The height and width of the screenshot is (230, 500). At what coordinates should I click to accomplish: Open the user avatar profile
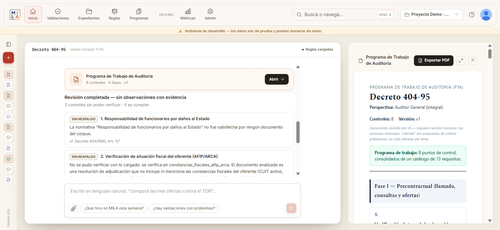tap(486, 15)
